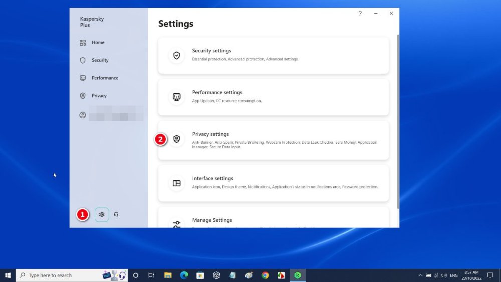Launch Microsoft Edge from the taskbar
The image size is (501, 282).
[x=184, y=275]
